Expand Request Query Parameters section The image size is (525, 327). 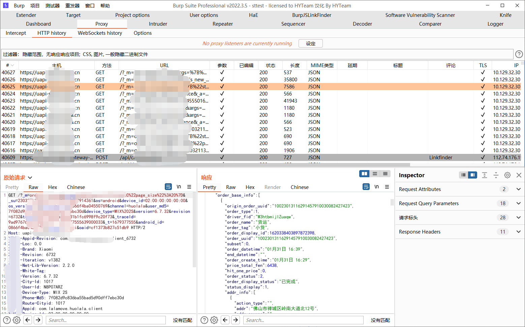click(x=518, y=203)
